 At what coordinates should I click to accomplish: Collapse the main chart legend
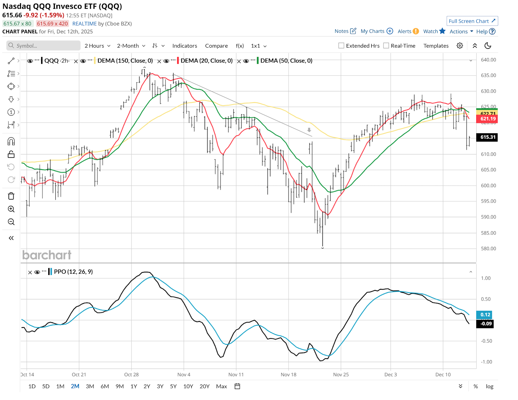tap(471, 61)
